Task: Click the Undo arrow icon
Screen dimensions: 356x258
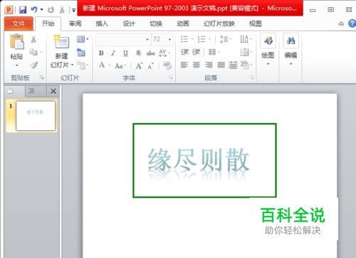Action: [x=34, y=10]
